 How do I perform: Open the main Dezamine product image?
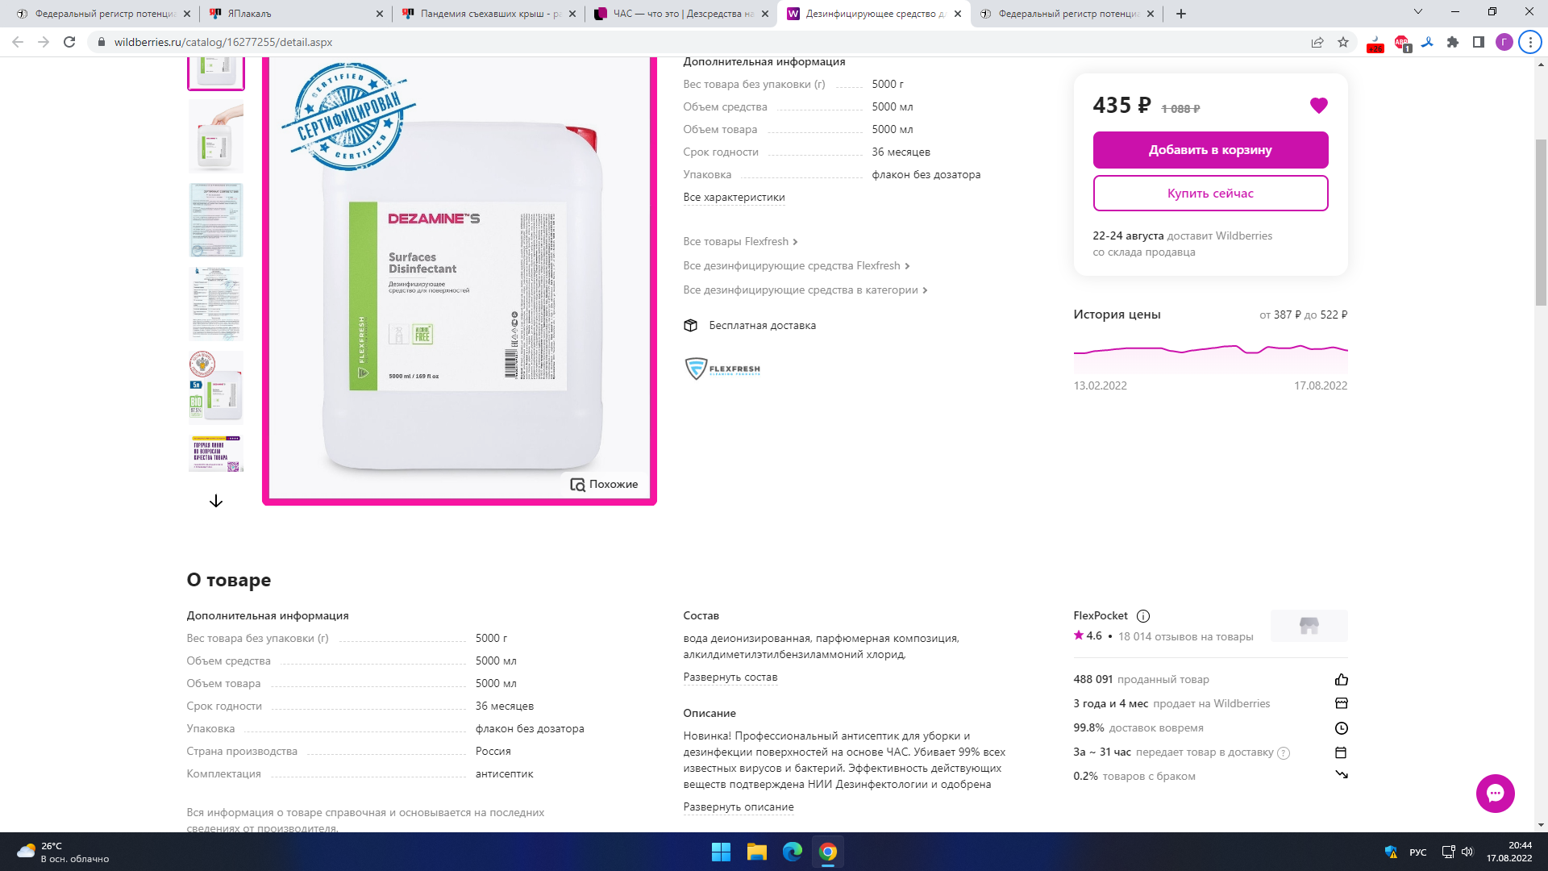(x=460, y=280)
